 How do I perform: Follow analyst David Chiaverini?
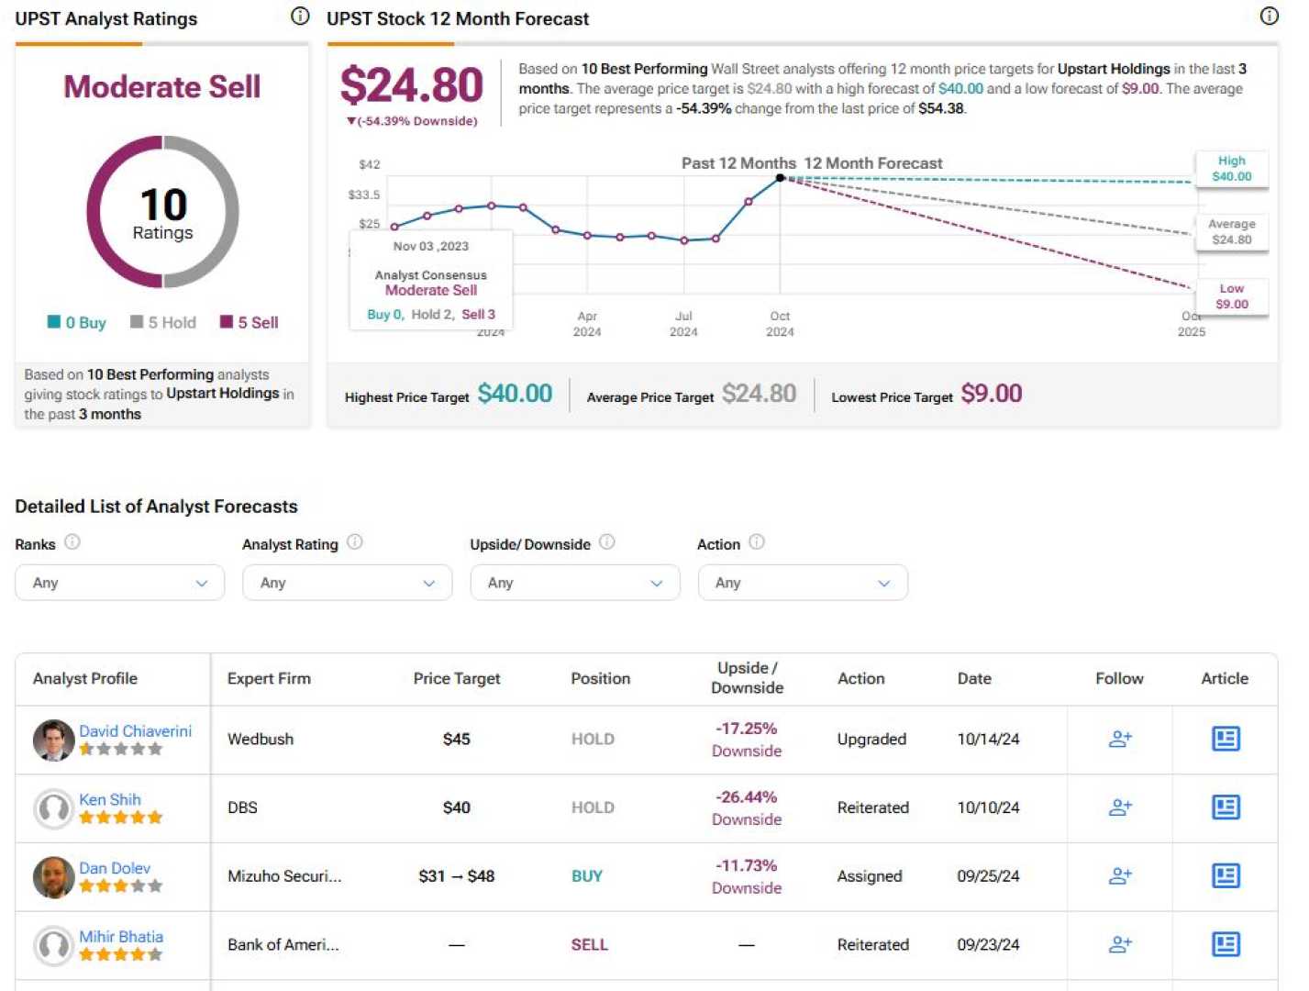pyautogui.click(x=1120, y=739)
